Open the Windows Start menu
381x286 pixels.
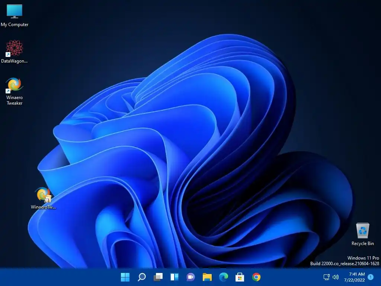coord(125,277)
